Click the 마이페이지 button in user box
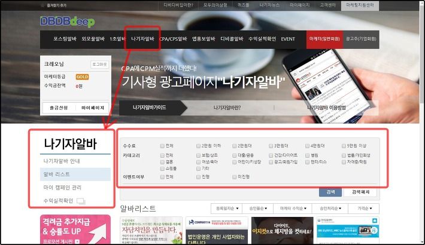Image resolution: width=425 pixels, height=245 pixels. (x=93, y=108)
